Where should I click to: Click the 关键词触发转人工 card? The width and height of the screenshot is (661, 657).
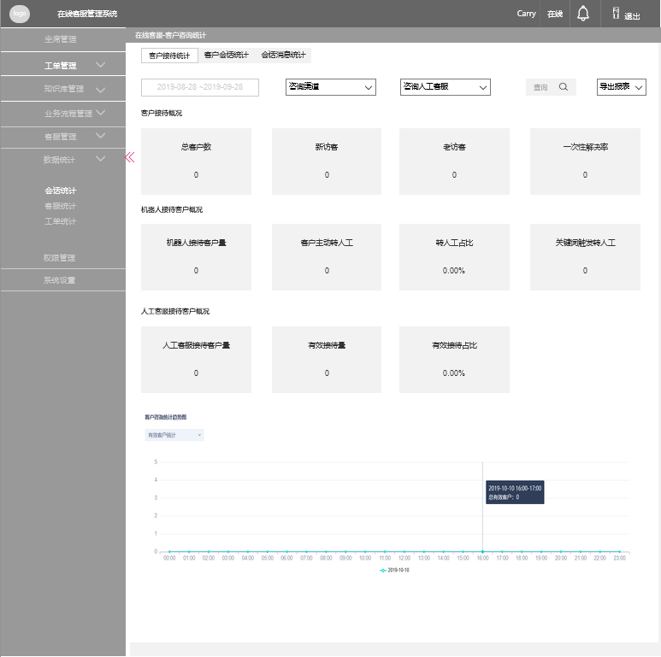[585, 257]
